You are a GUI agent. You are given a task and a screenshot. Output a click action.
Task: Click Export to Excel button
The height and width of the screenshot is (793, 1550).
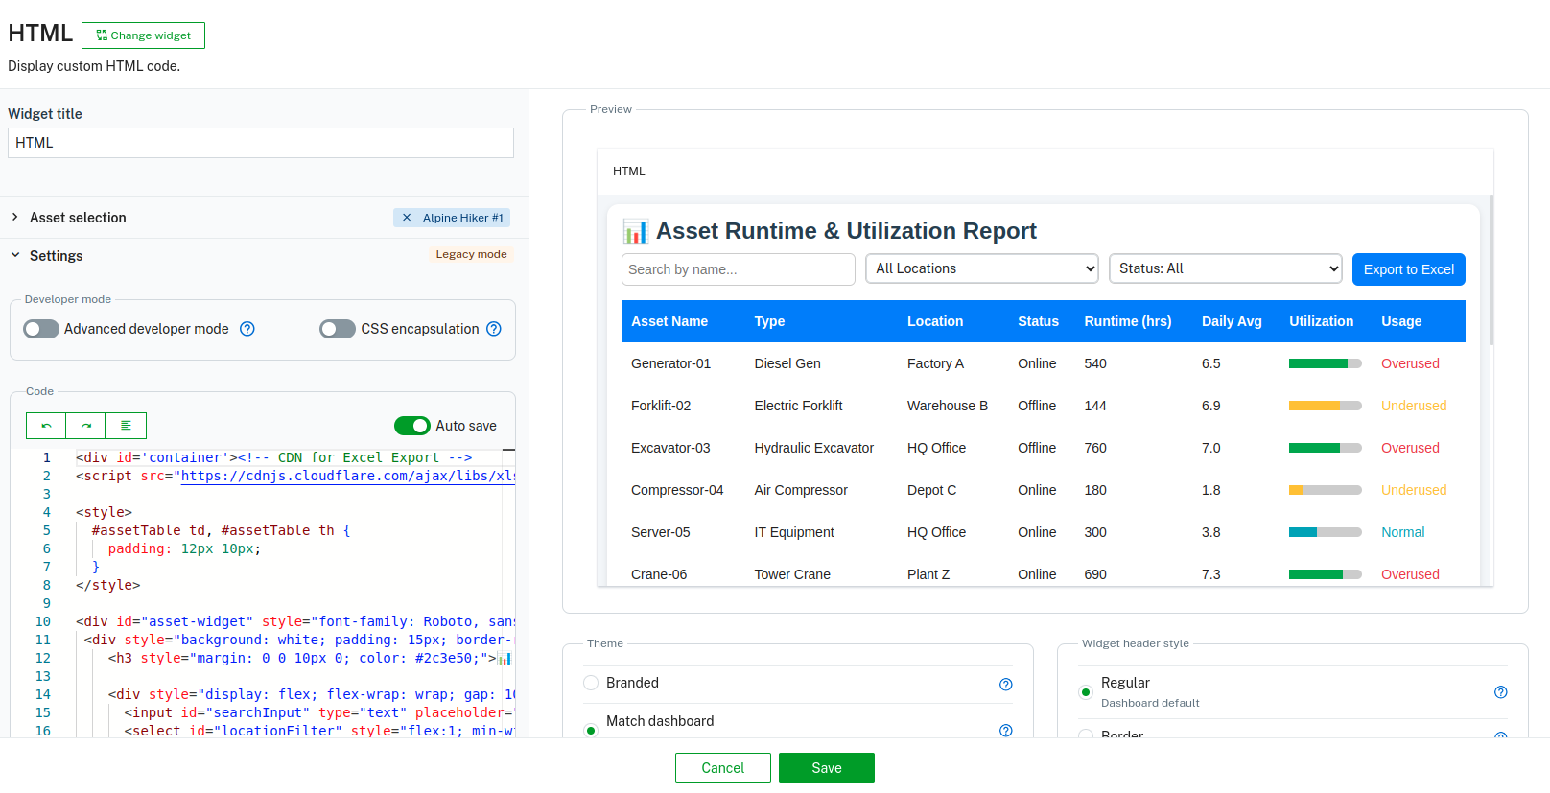(1408, 269)
